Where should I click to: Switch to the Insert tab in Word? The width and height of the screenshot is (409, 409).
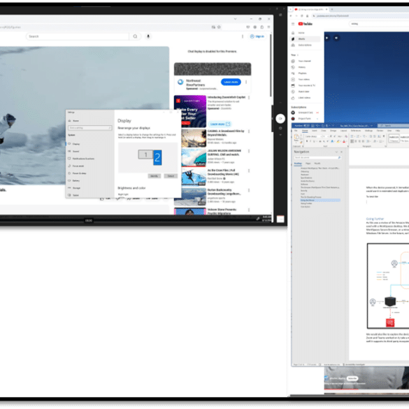pyautogui.click(x=315, y=131)
